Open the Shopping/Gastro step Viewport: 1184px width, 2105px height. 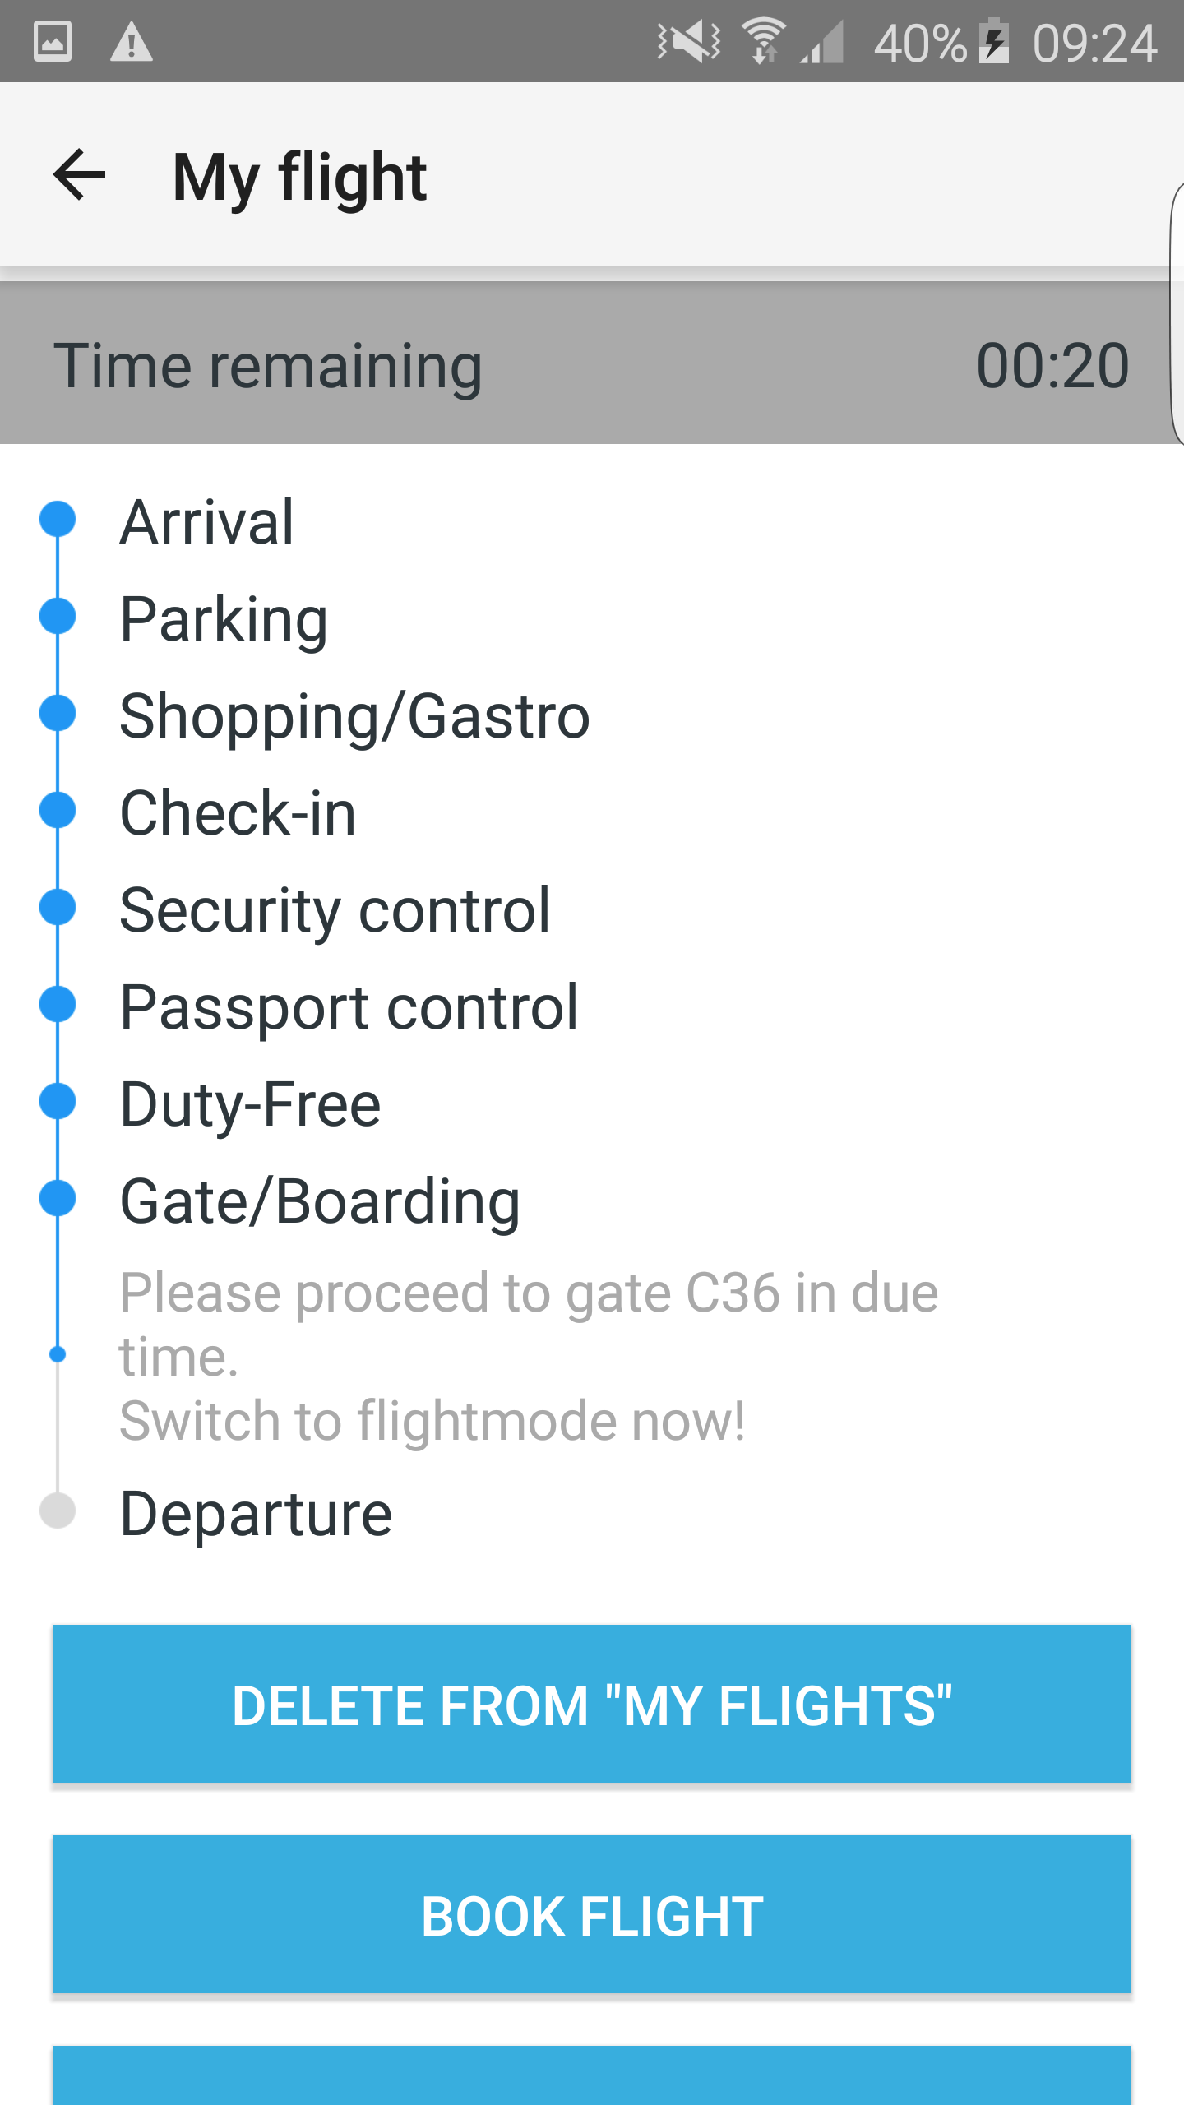354,715
